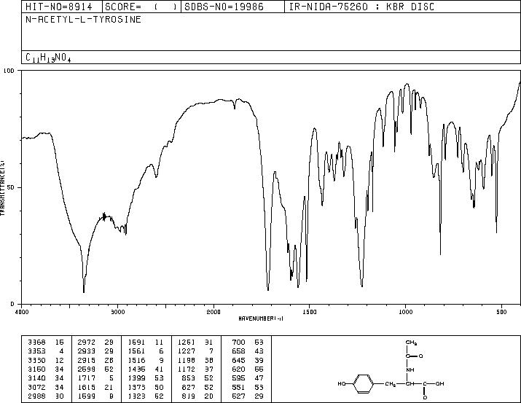This screenshot has width=521, height=403.
Task: Click the SCORE= header field
Action: click(141, 7)
